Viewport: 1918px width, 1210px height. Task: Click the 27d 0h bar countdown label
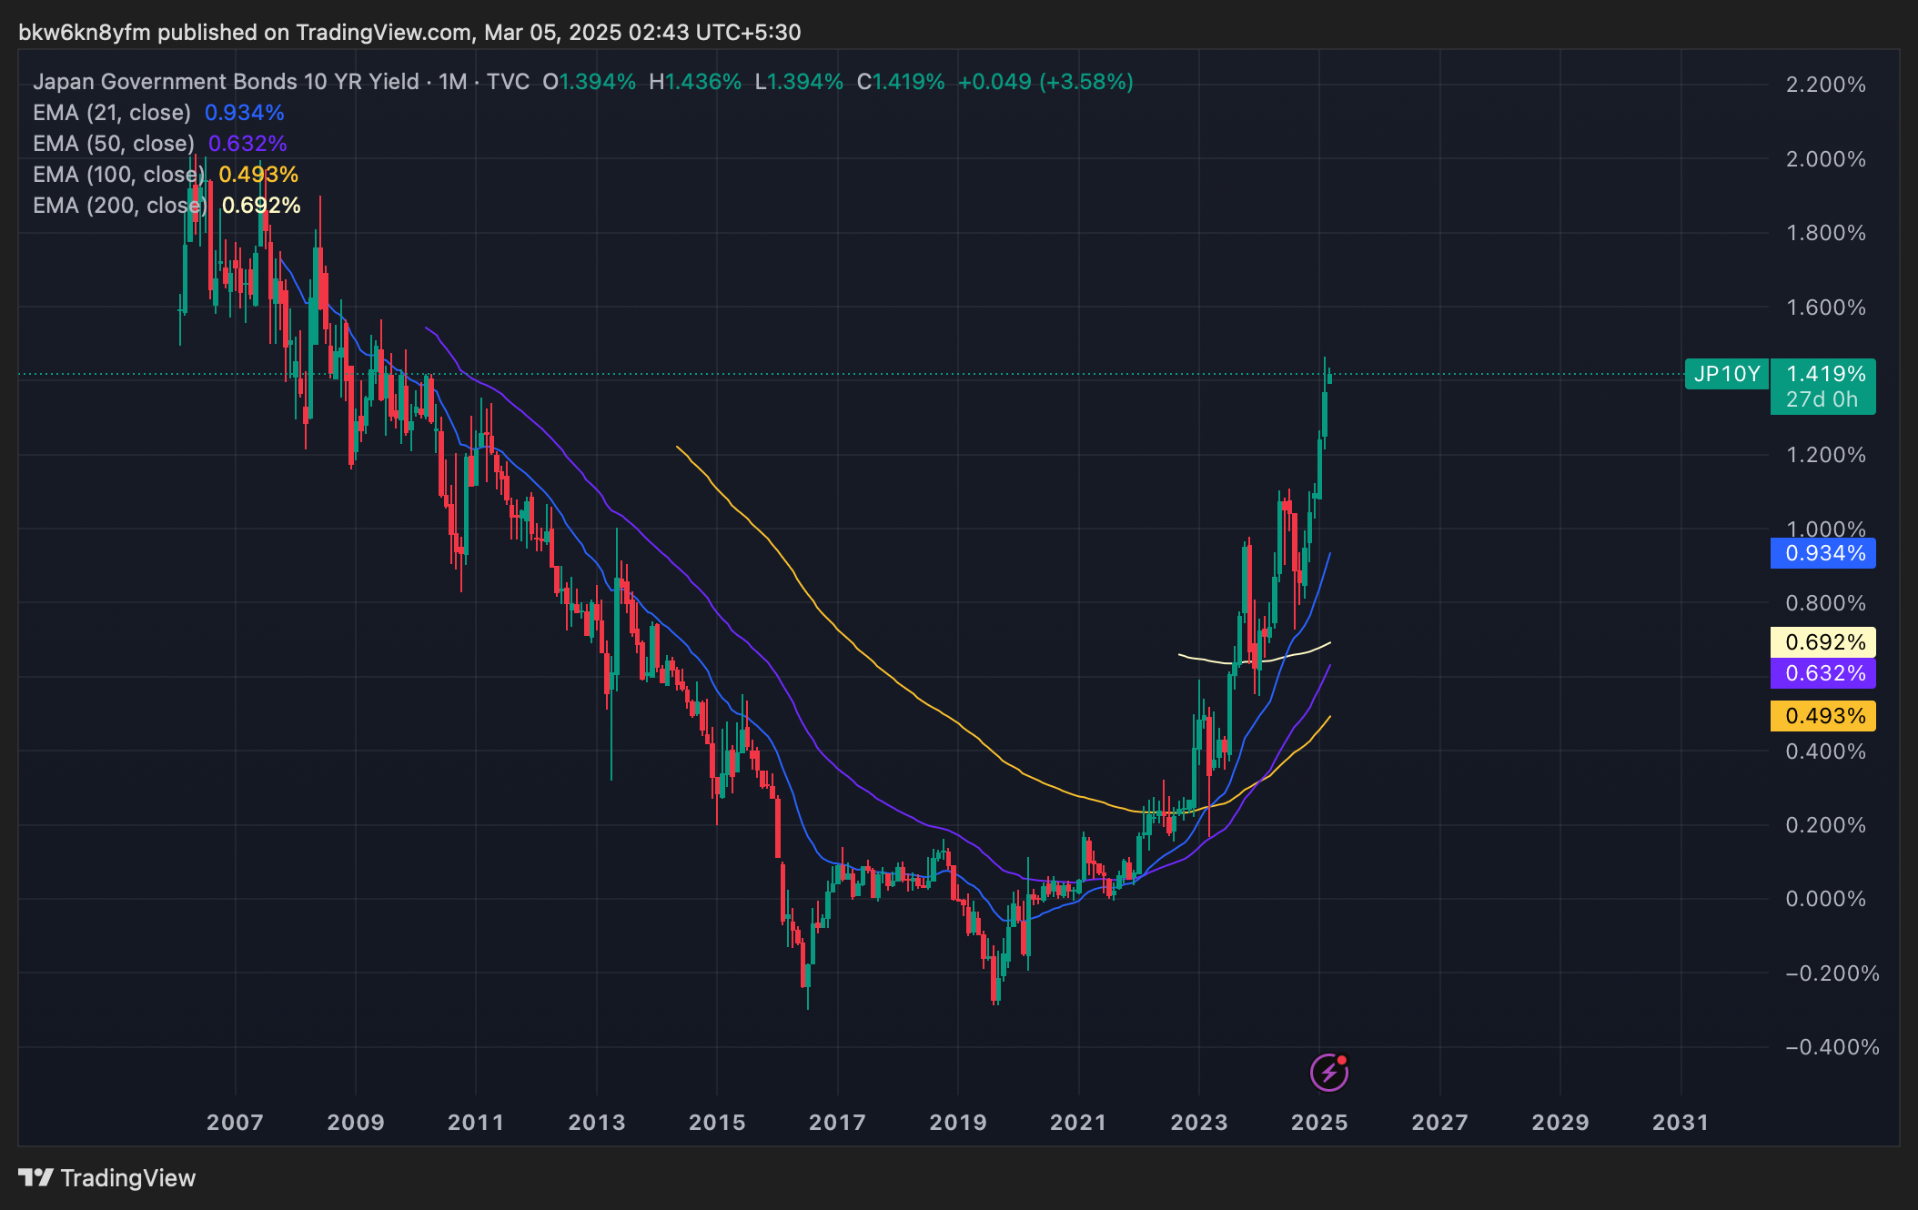point(1822,399)
